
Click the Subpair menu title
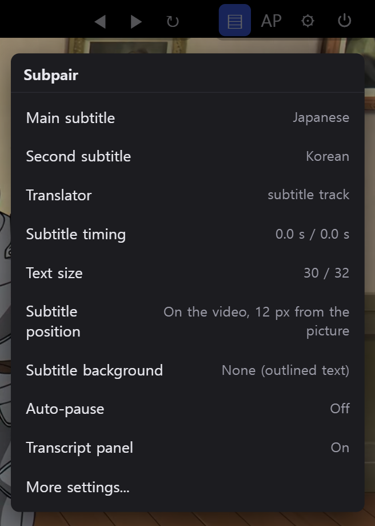click(x=51, y=75)
